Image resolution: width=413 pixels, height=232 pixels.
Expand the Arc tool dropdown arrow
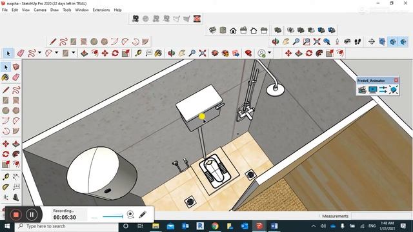point(56,53)
